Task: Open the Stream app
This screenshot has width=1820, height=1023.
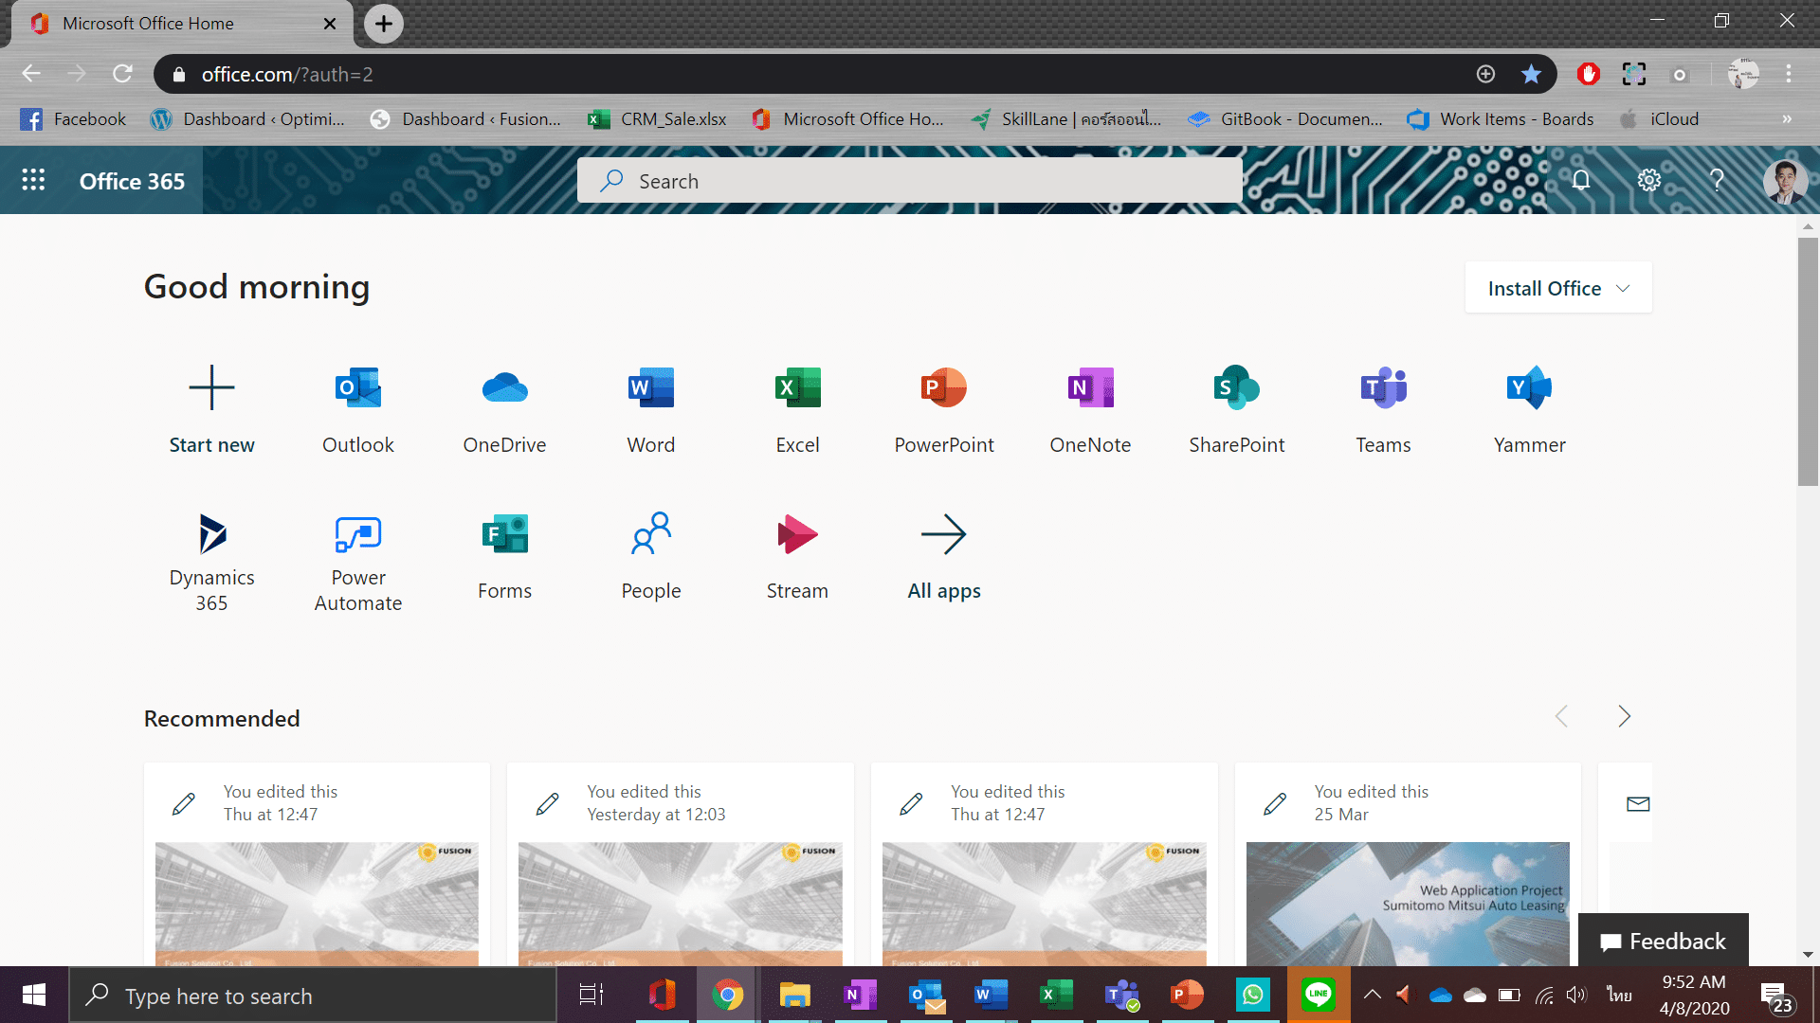Action: pos(797,557)
